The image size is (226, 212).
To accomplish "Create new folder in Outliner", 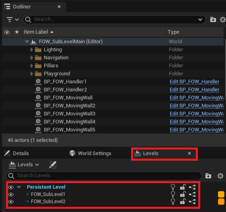I will 213,20.
